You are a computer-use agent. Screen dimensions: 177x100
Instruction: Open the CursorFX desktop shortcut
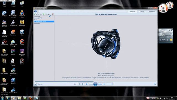(13, 81)
